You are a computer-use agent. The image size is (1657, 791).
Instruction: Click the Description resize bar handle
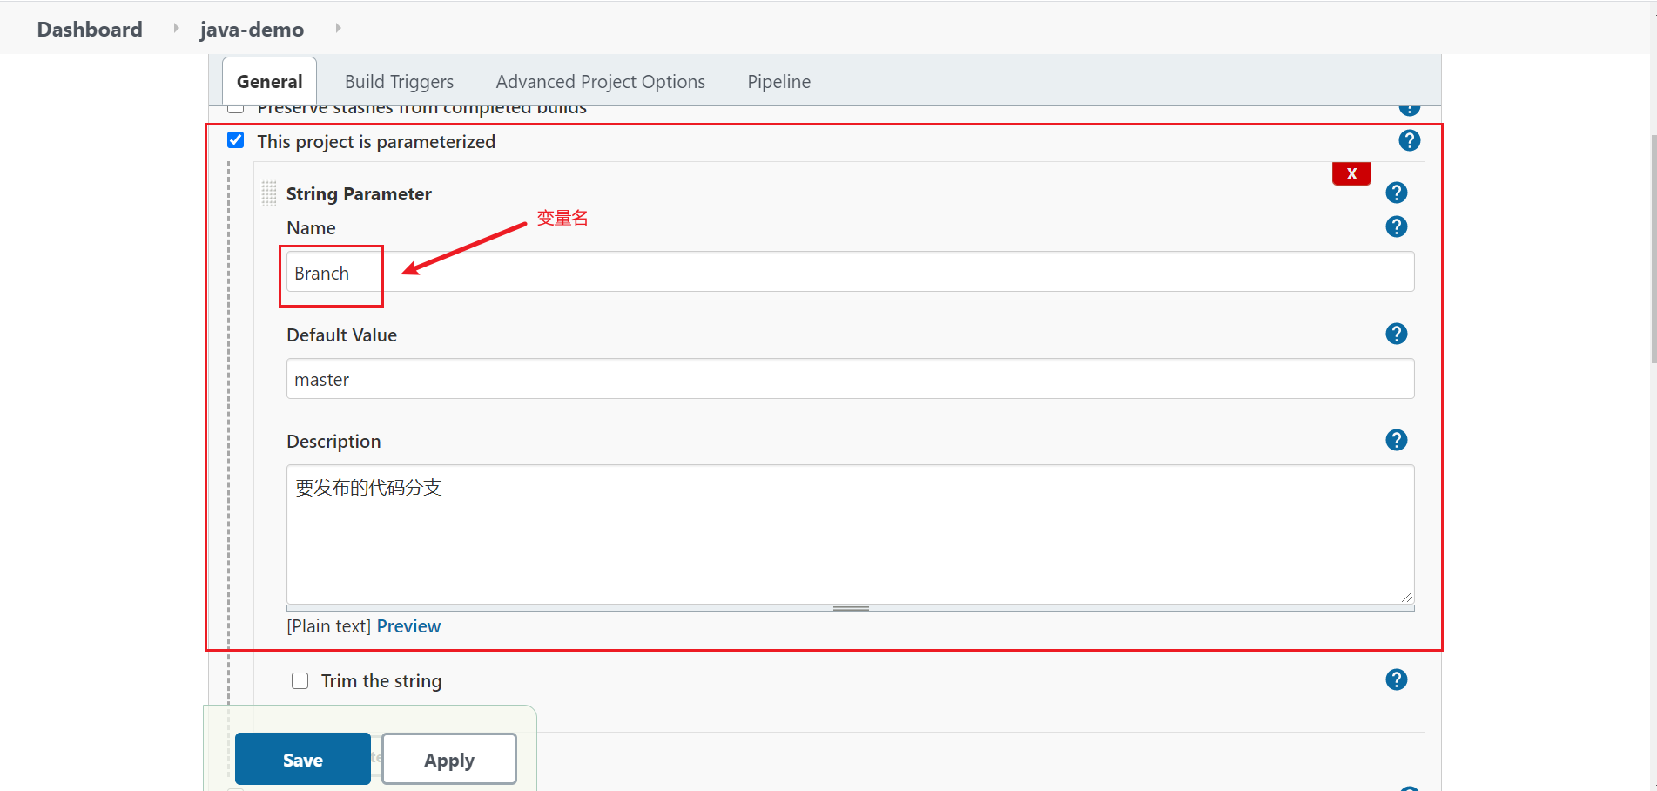850,608
